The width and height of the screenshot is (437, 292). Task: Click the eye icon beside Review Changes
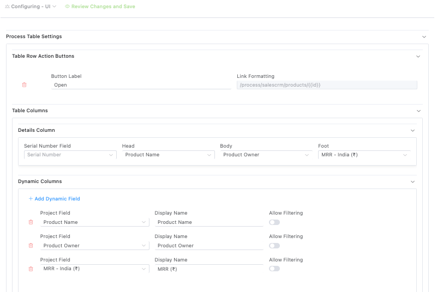[x=67, y=7]
